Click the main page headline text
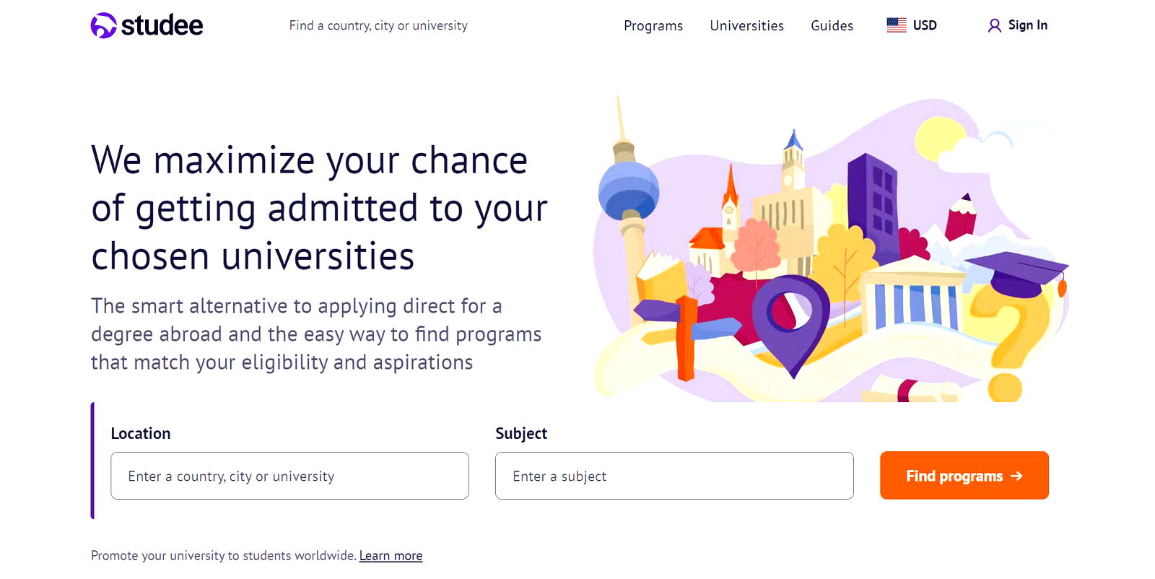The height and width of the screenshot is (579, 1155). pyautogui.click(x=319, y=209)
